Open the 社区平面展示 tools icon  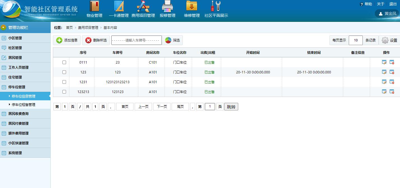pyautogui.click(x=216, y=6)
